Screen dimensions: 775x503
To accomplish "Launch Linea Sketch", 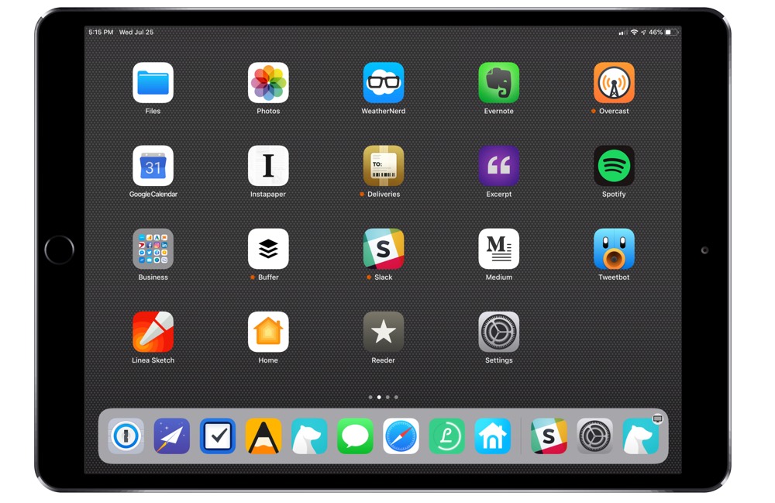I will 153,332.
